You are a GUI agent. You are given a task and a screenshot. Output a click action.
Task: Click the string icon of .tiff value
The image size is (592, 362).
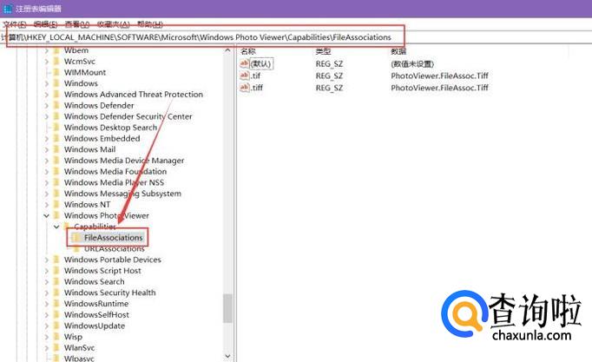pyautogui.click(x=245, y=88)
